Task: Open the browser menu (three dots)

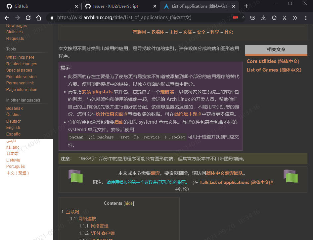Action: point(306,18)
